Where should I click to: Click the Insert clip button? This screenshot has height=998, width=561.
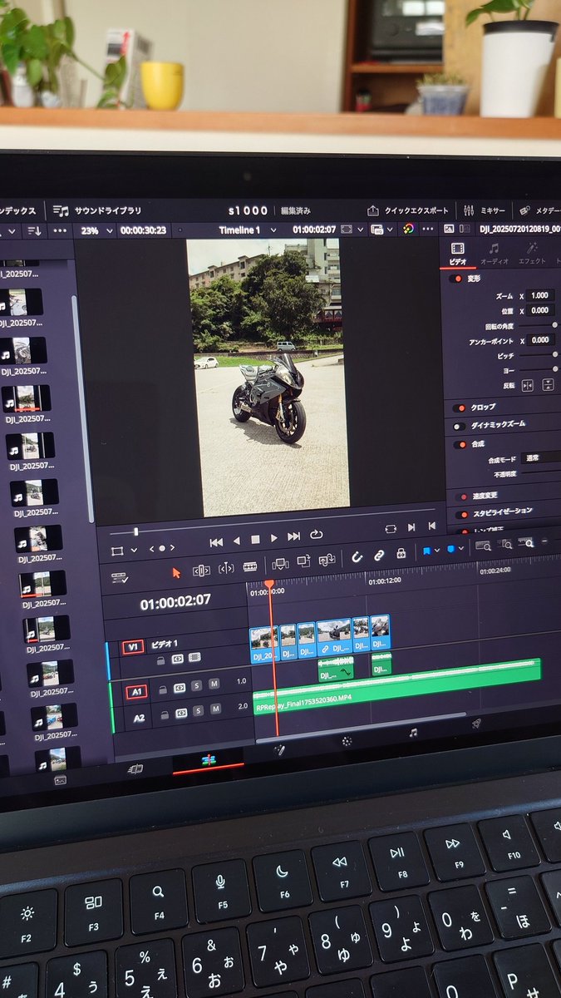[280, 564]
